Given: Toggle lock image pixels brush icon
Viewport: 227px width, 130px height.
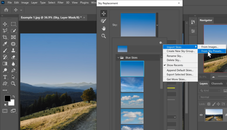Looking at the screenshot, I should click(x=214, y=104).
